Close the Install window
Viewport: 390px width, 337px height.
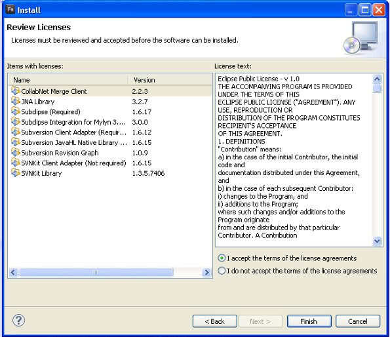coord(379,10)
